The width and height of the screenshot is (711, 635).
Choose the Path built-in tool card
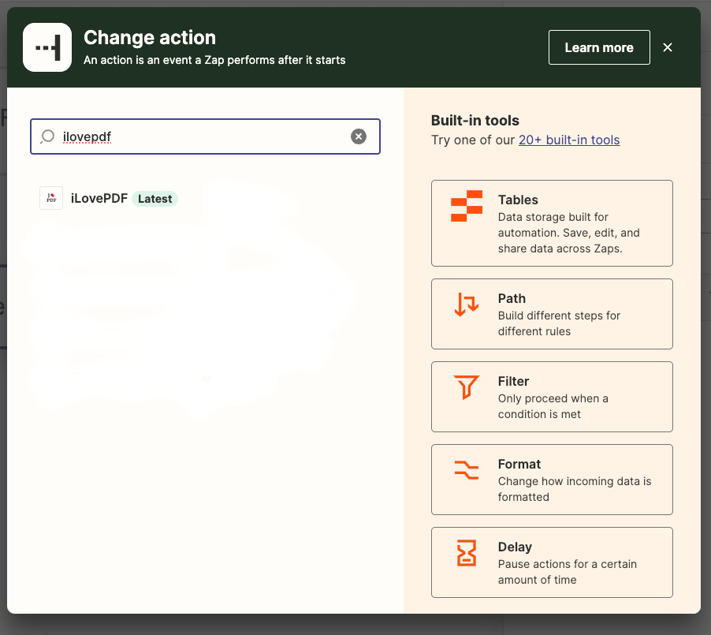coord(552,314)
